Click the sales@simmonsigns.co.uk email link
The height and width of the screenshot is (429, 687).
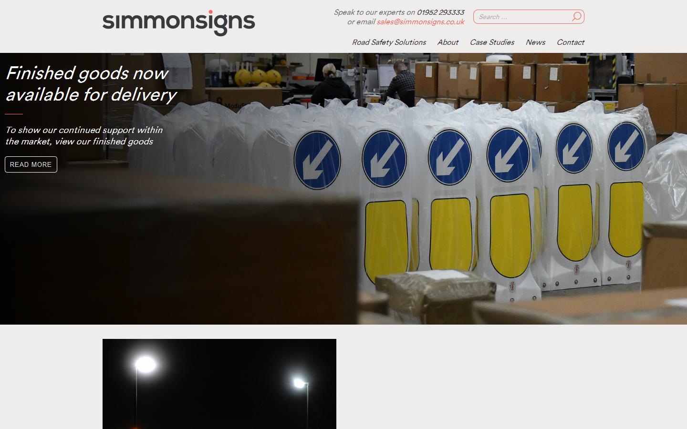tap(420, 22)
